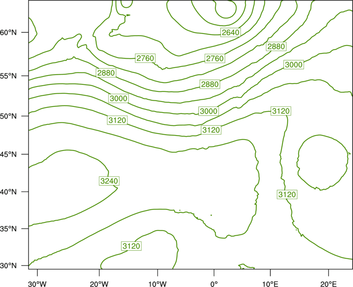Select the 60°N latitude axis label
This screenshot has width=353, height=287.
[8, 33]
